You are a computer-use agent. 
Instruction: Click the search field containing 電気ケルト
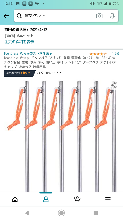(66, 16)
